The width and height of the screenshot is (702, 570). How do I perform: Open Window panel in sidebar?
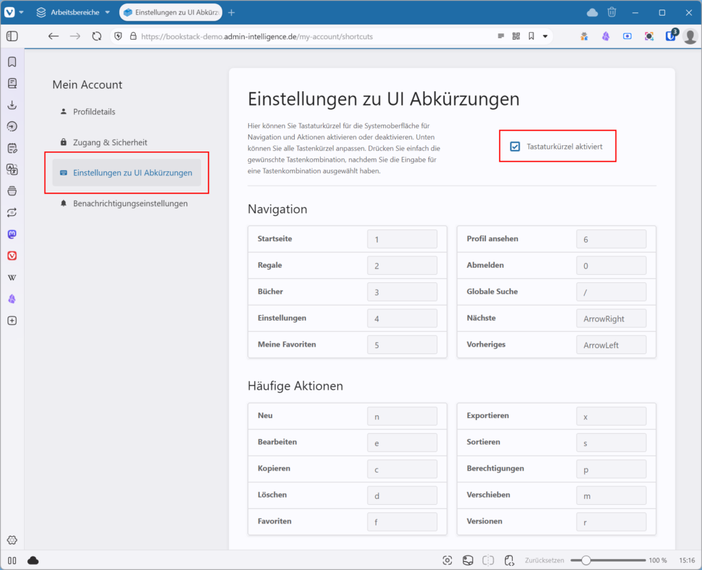click(12, 191)
